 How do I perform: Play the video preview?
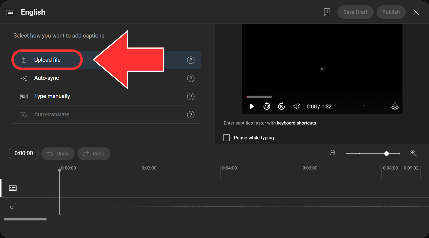252,106
